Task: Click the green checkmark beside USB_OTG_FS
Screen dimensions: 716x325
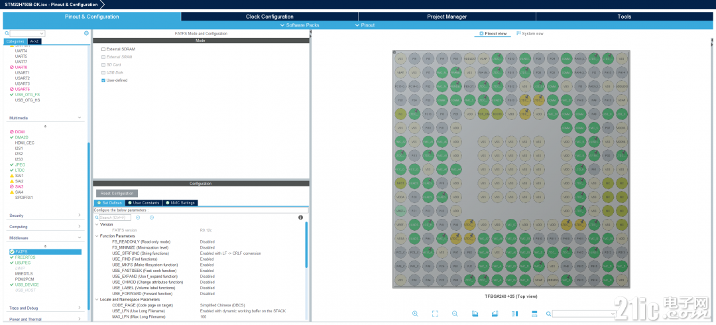Action: pyautogui.click(x=12, y=95)
